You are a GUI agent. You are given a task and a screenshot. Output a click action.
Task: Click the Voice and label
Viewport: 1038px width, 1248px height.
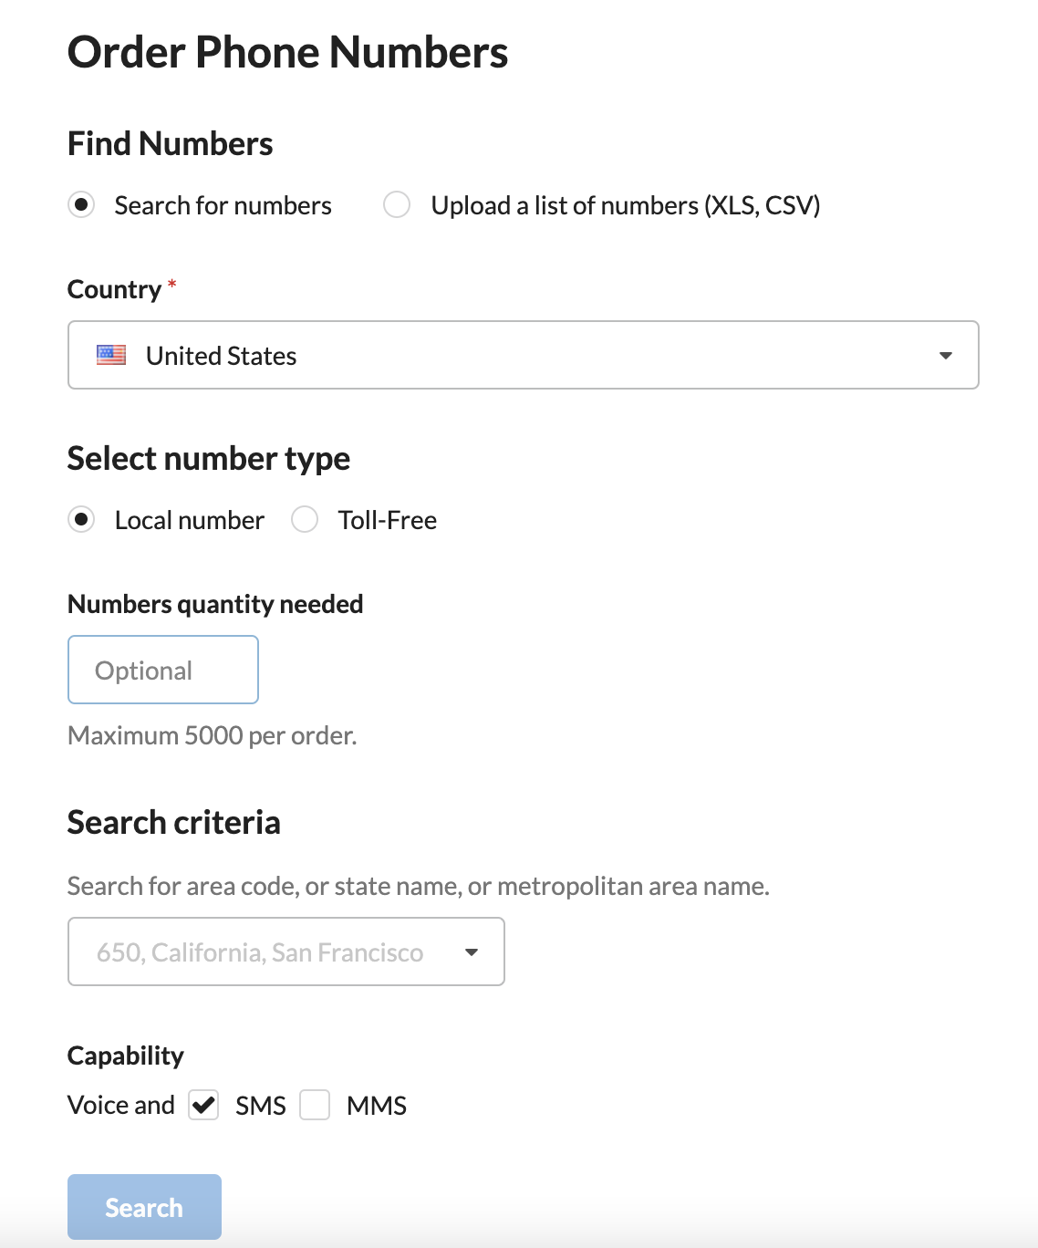pos(121,1105)
